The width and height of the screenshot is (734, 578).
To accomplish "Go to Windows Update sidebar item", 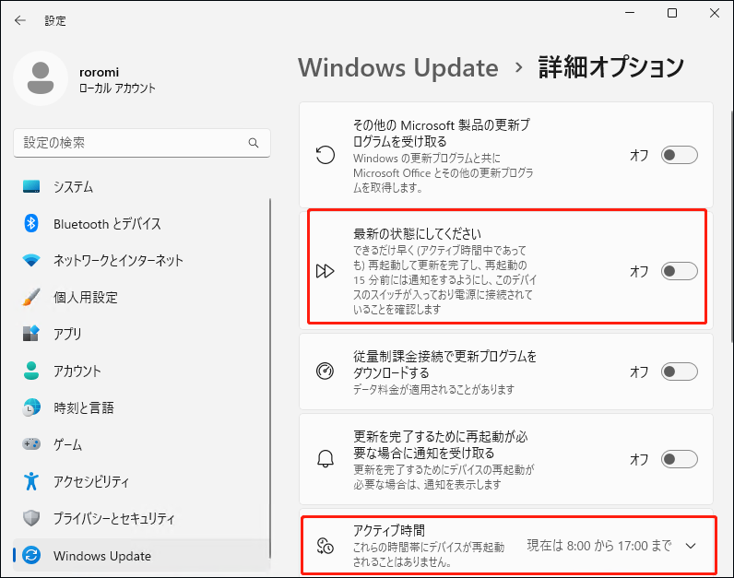I will [x=101, y=555].
